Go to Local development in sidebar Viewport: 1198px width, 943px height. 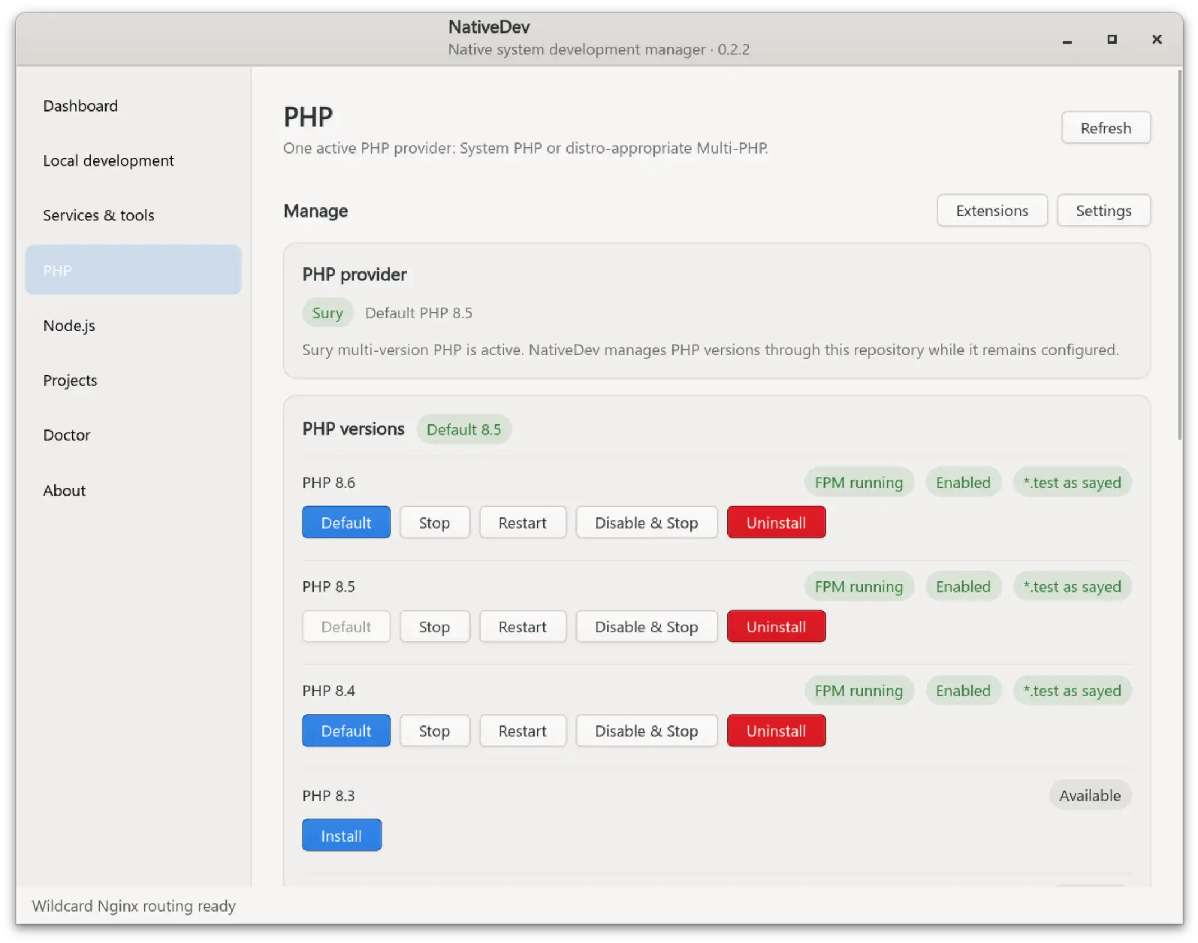(133, 160)
